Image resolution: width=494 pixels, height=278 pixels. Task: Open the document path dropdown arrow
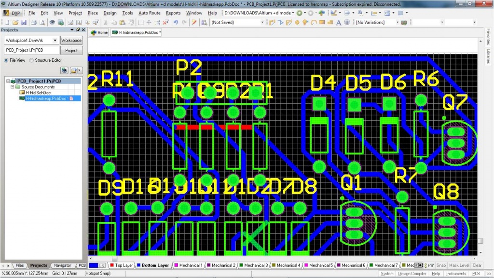293,13
